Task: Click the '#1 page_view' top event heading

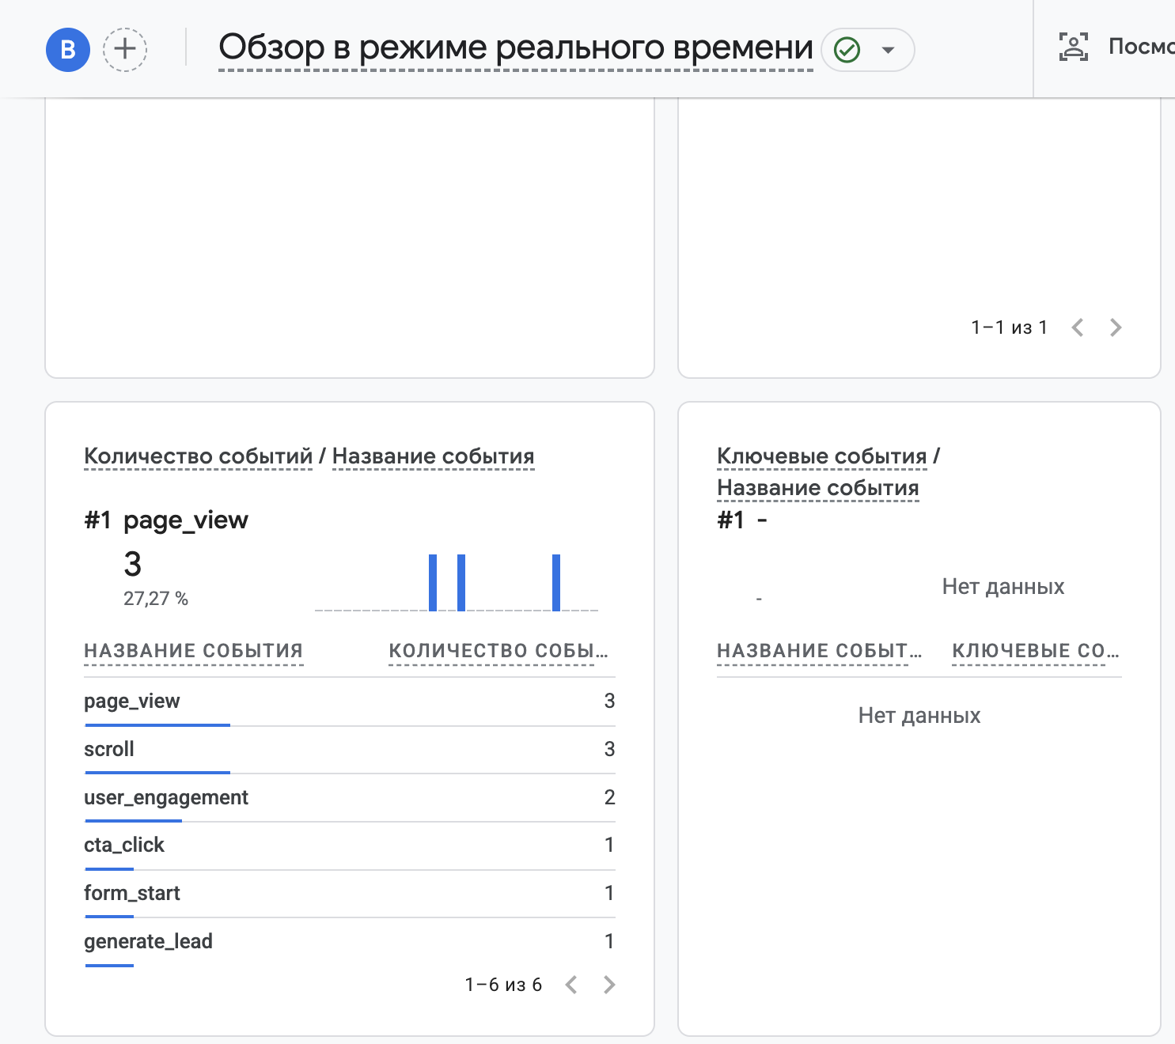Action: (166, 520)
